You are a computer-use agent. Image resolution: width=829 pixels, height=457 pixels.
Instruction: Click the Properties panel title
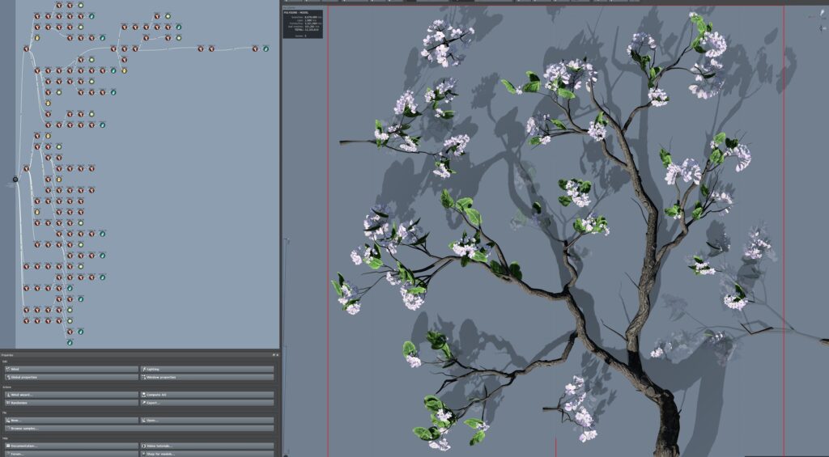(x=7, y=355)
